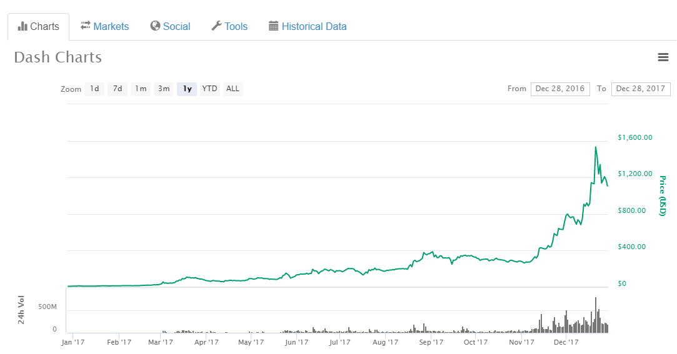
Task: Click the $1,600.00 price axis label
Action: point(635,137)
